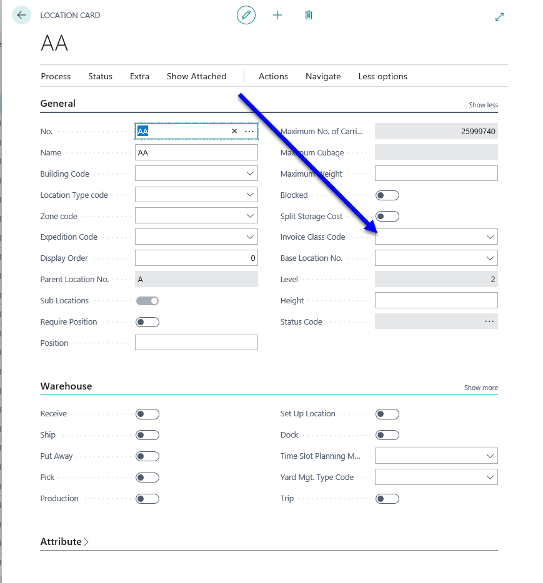Expand the page with diagonal arrows icon
The image size is (543, 583).
(x=499, y=17)
